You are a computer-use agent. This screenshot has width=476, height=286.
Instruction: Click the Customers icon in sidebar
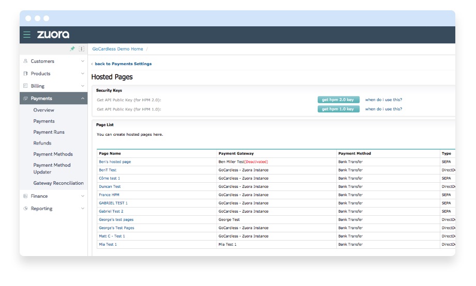[x=25, y=61]
